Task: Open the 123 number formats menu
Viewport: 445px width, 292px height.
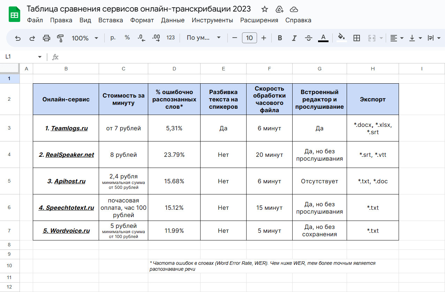Action: 171,38
